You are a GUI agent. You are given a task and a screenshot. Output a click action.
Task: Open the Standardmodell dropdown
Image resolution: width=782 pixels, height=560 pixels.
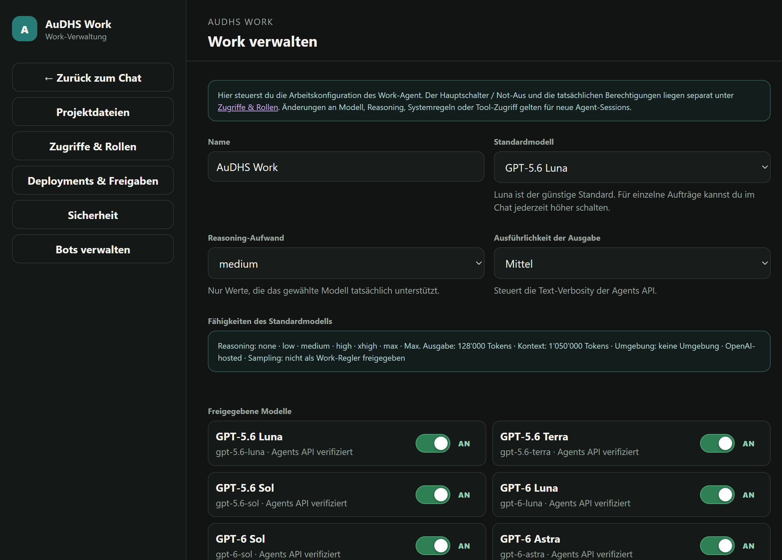pyautogui.click(x=632, y=167)
